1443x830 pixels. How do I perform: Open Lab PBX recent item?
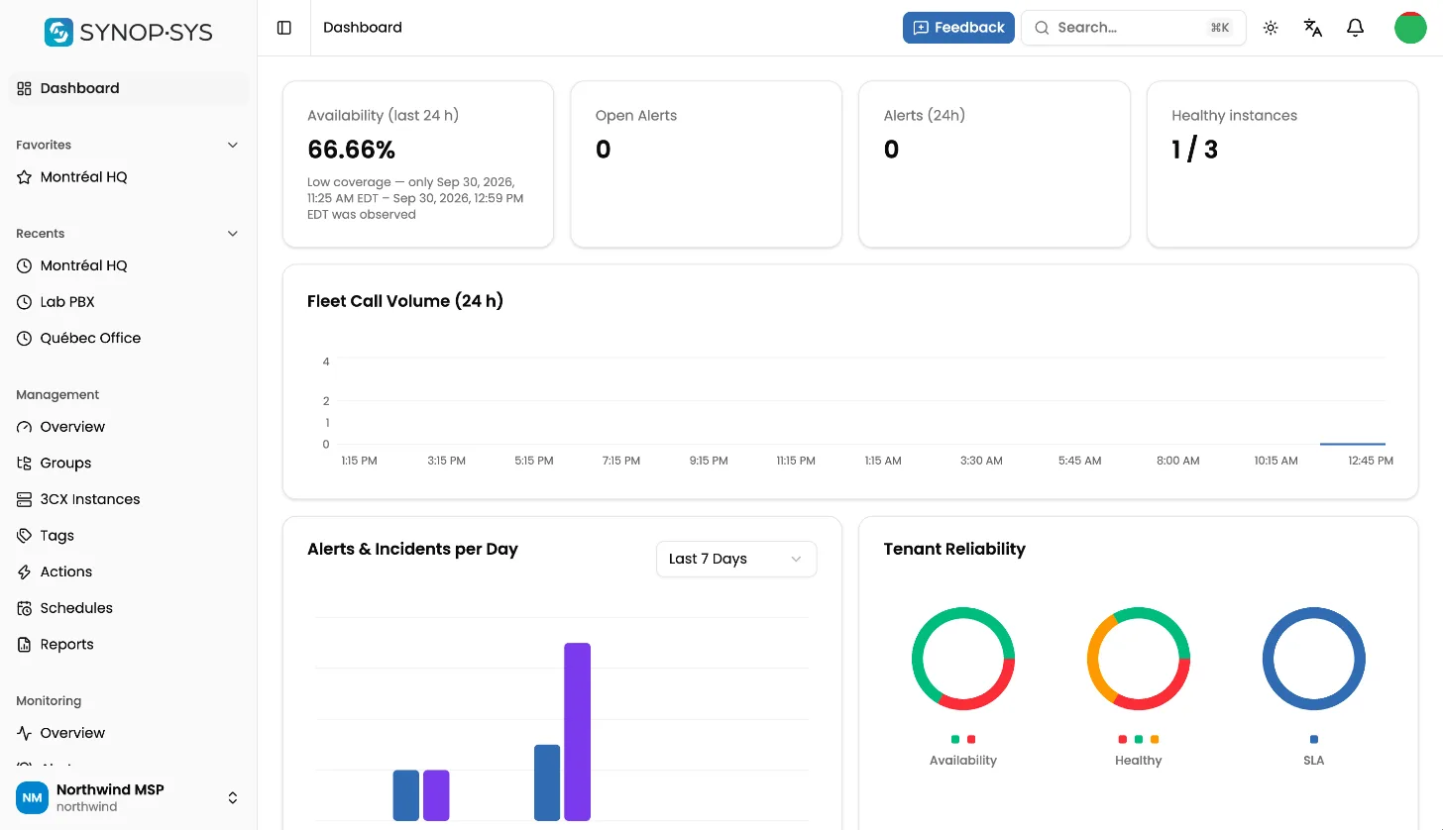click(129, 302)
